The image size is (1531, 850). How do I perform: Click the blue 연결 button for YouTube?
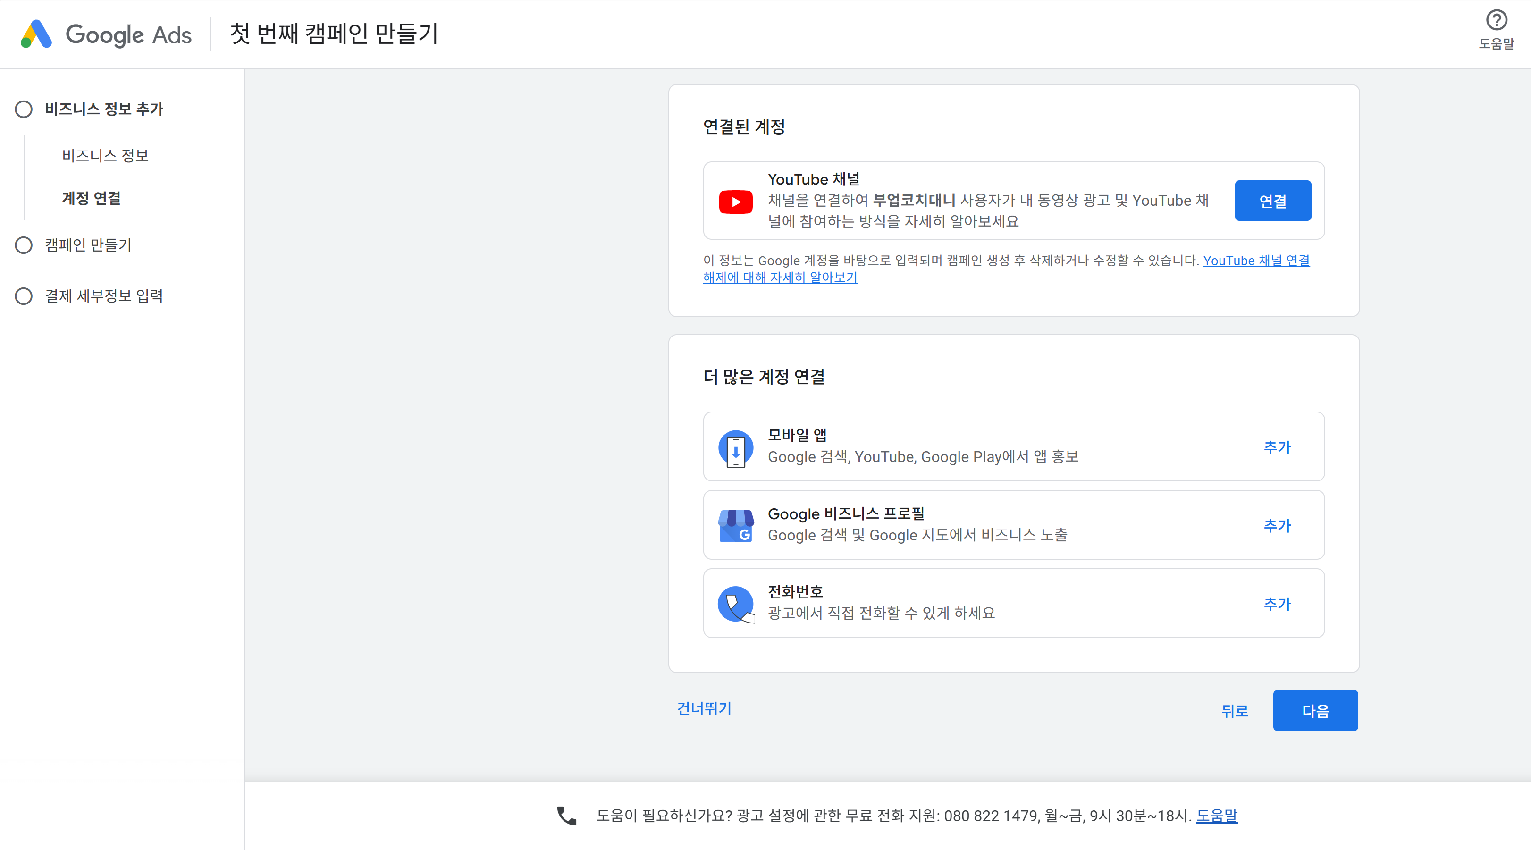1272,201
